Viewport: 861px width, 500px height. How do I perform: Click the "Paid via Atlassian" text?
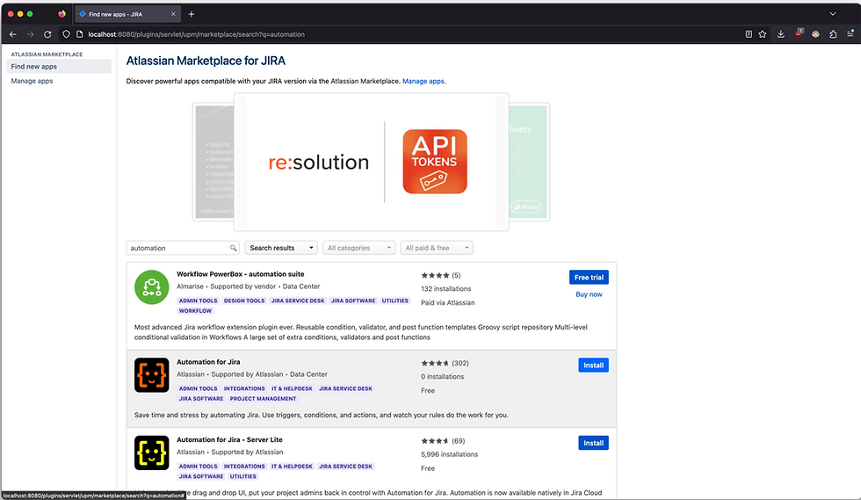447,303
